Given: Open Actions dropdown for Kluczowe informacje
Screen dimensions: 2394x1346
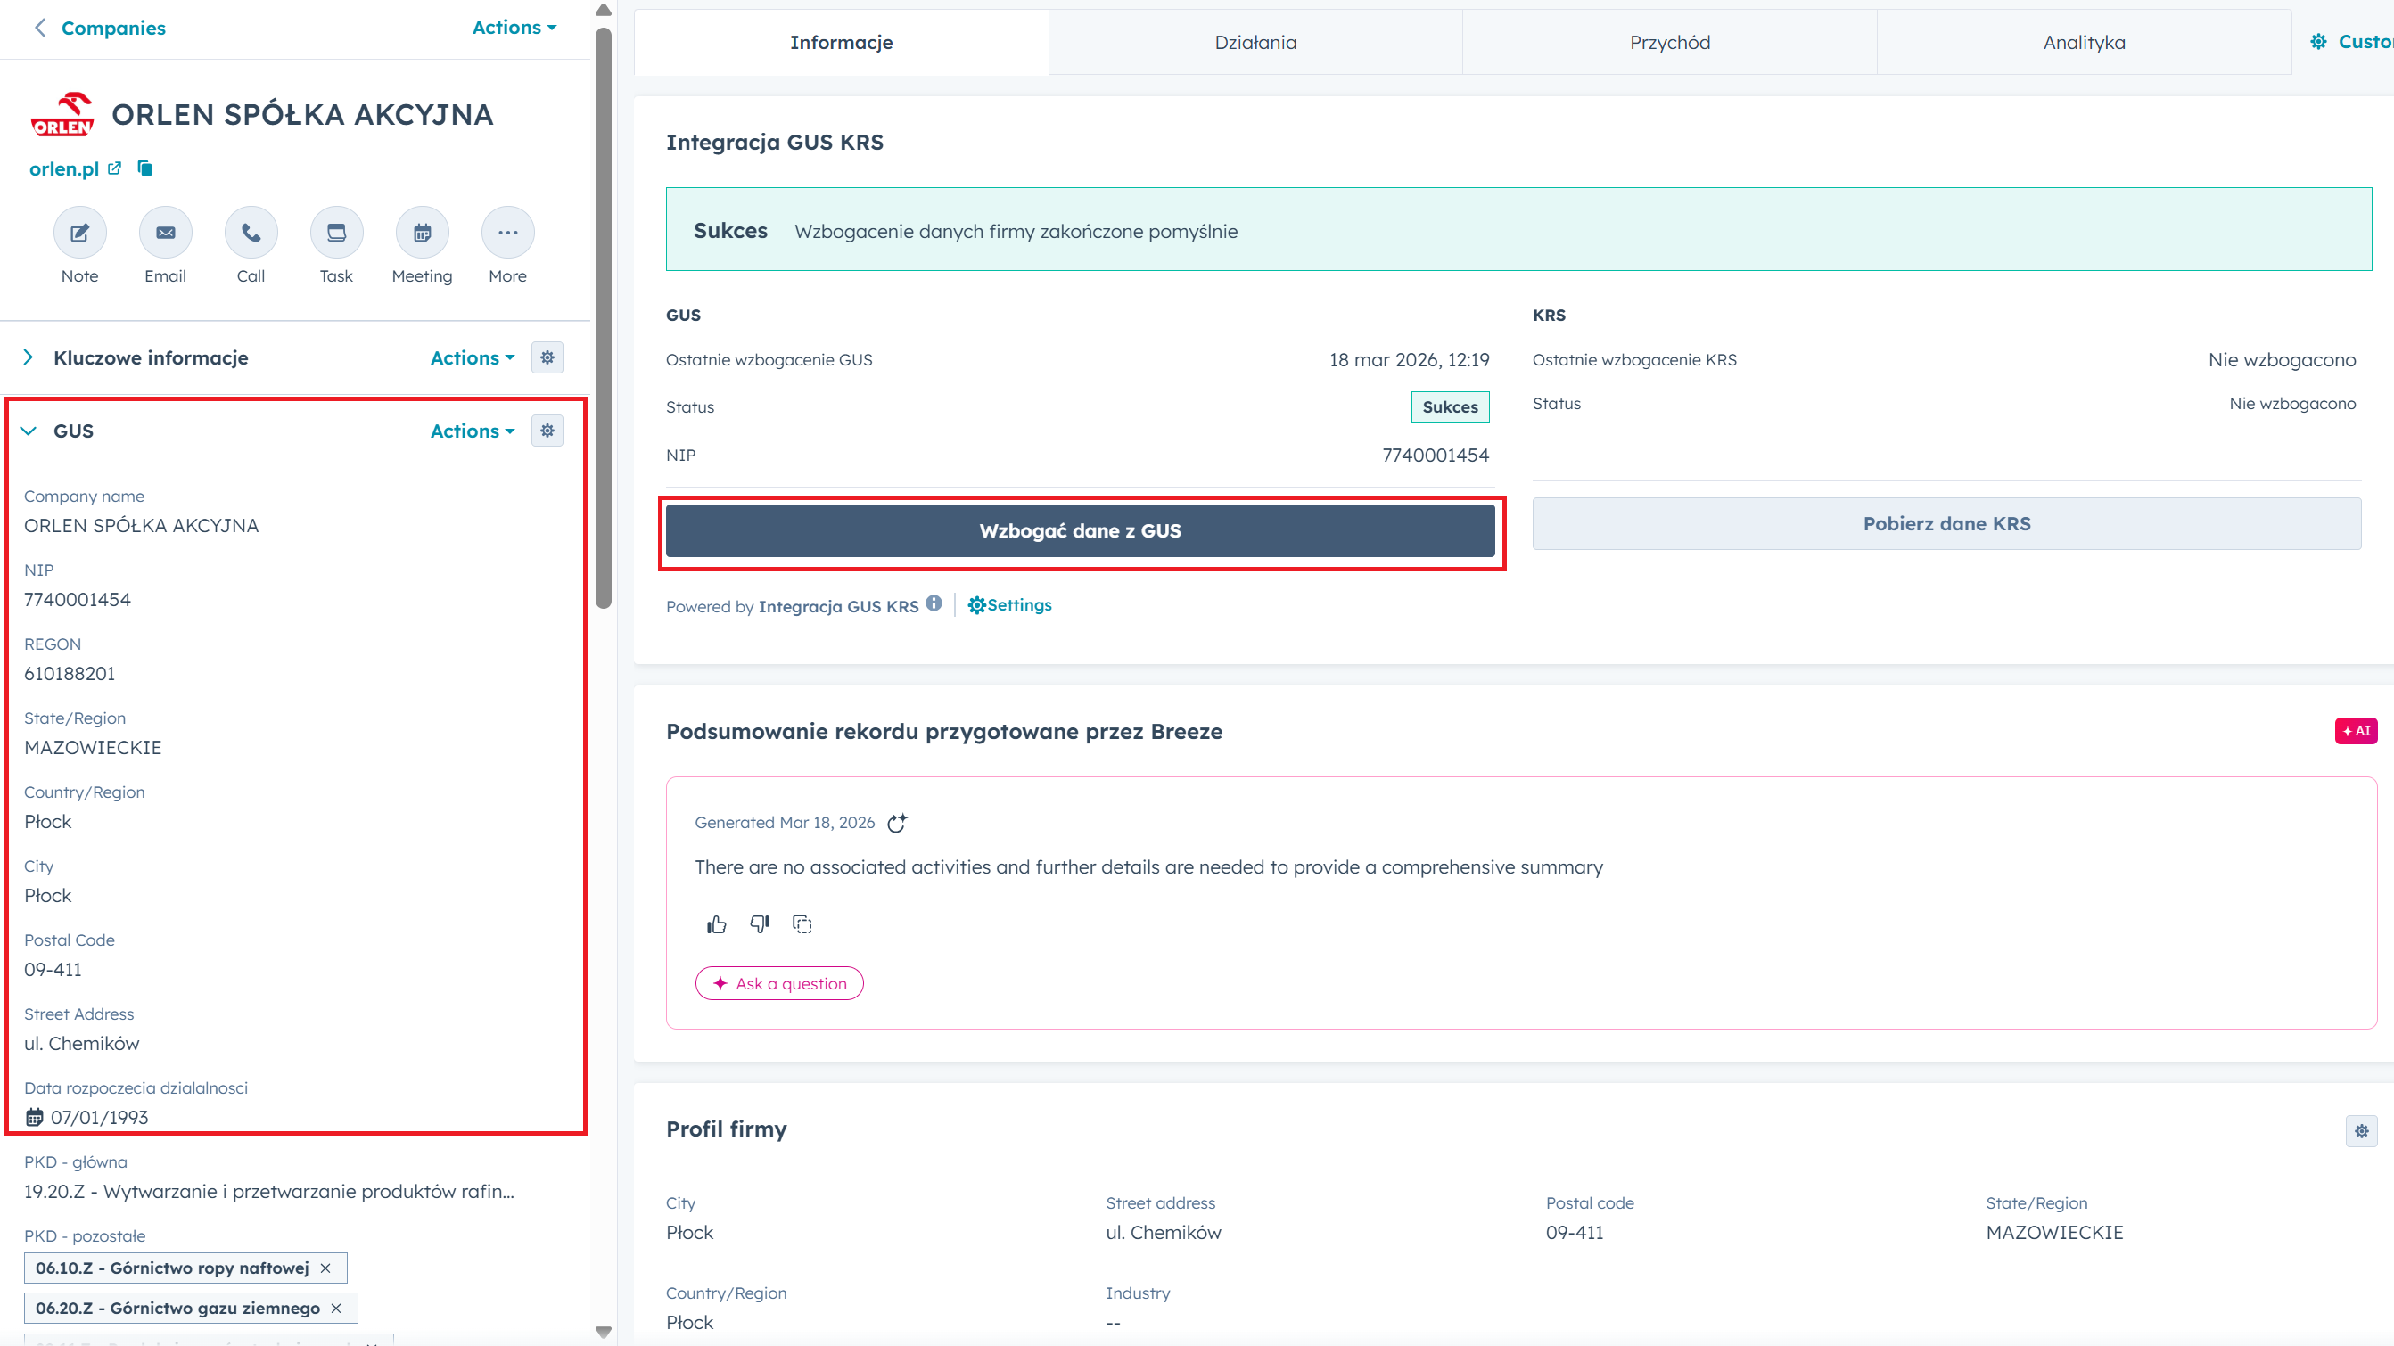Looking at the screenshot, I should (472, 357).
